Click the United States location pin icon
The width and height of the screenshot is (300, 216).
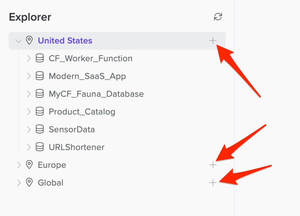click(29, 40)
